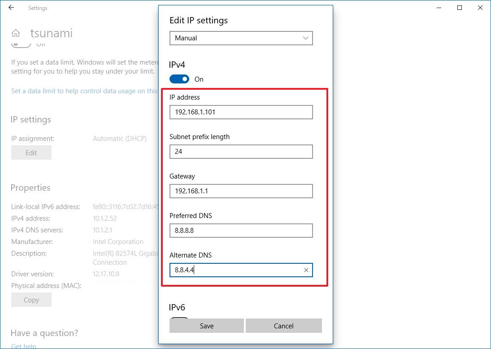The image size is (491, 349).
Task: Click the tsunami network title
Action: (52, 33)
